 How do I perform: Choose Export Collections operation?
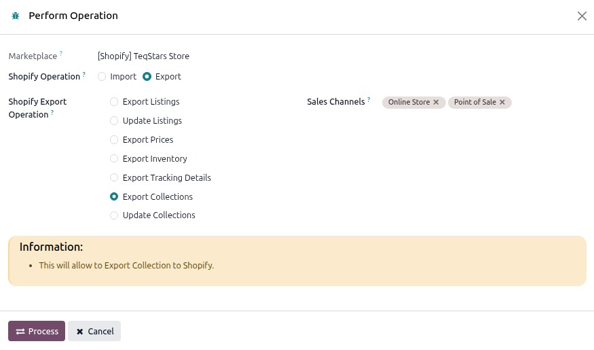click(114, 196)
